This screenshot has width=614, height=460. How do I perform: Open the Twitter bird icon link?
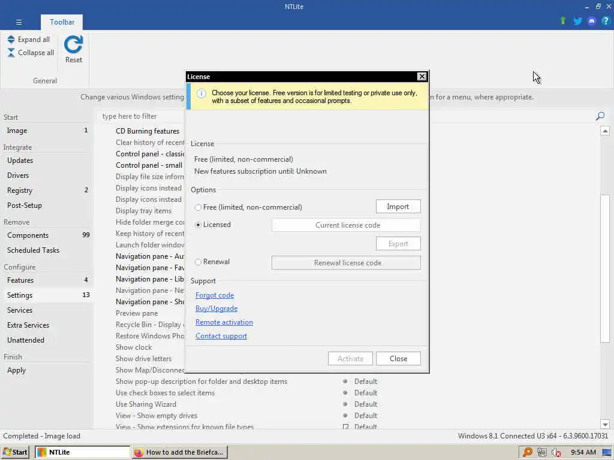577,21
